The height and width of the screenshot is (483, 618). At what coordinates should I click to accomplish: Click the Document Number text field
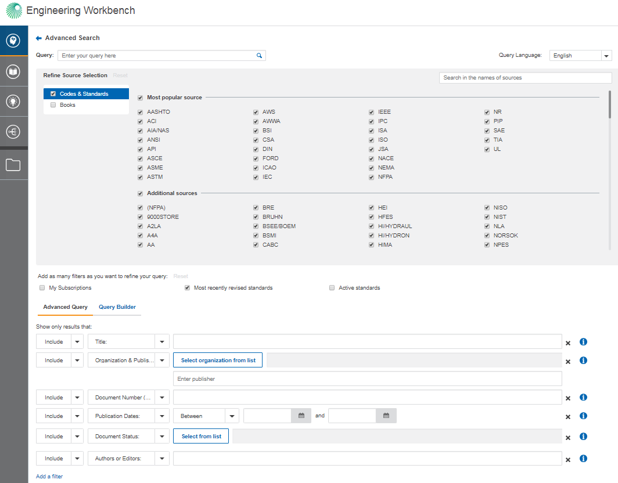[368, 397]
